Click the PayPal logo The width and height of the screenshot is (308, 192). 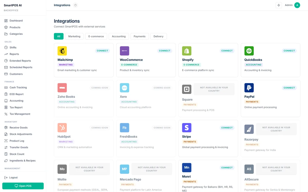[x=249, y=88]
